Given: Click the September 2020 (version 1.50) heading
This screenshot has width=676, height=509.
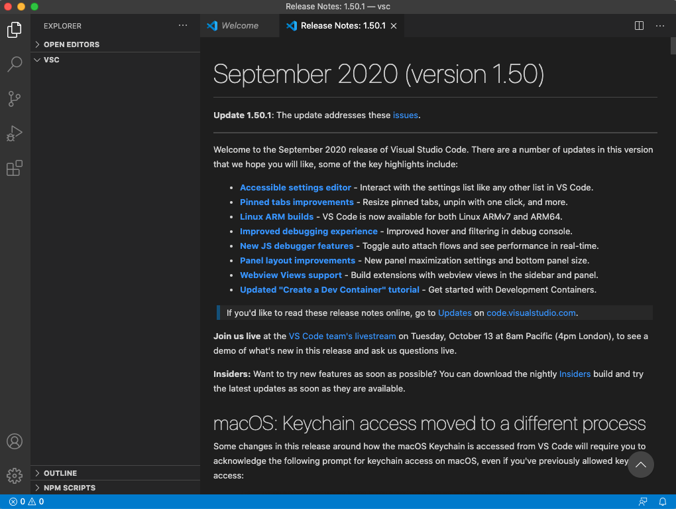Looking at the screenshot, I should pyautogui.click(x=378, y=74).
